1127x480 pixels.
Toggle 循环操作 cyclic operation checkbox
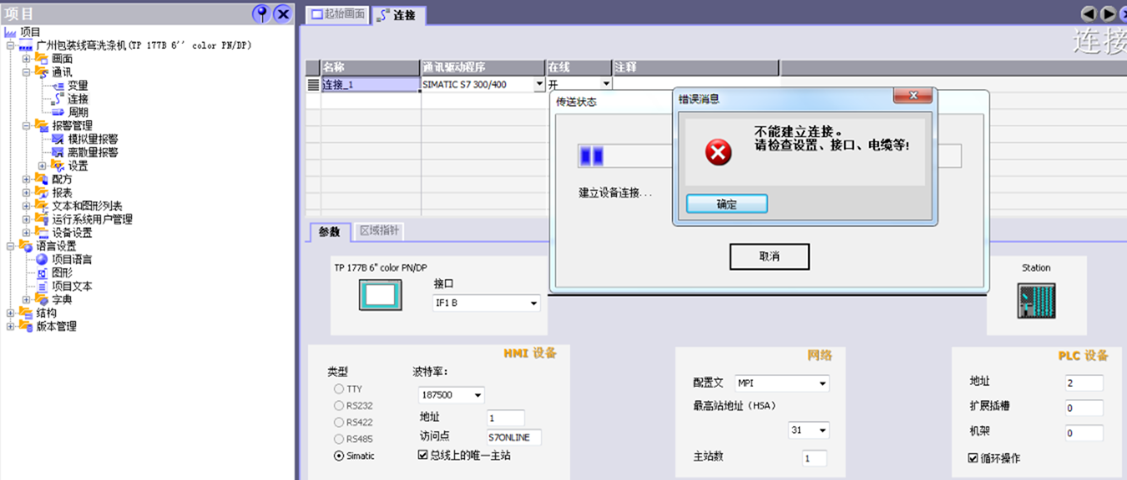[x=973, y=458]
